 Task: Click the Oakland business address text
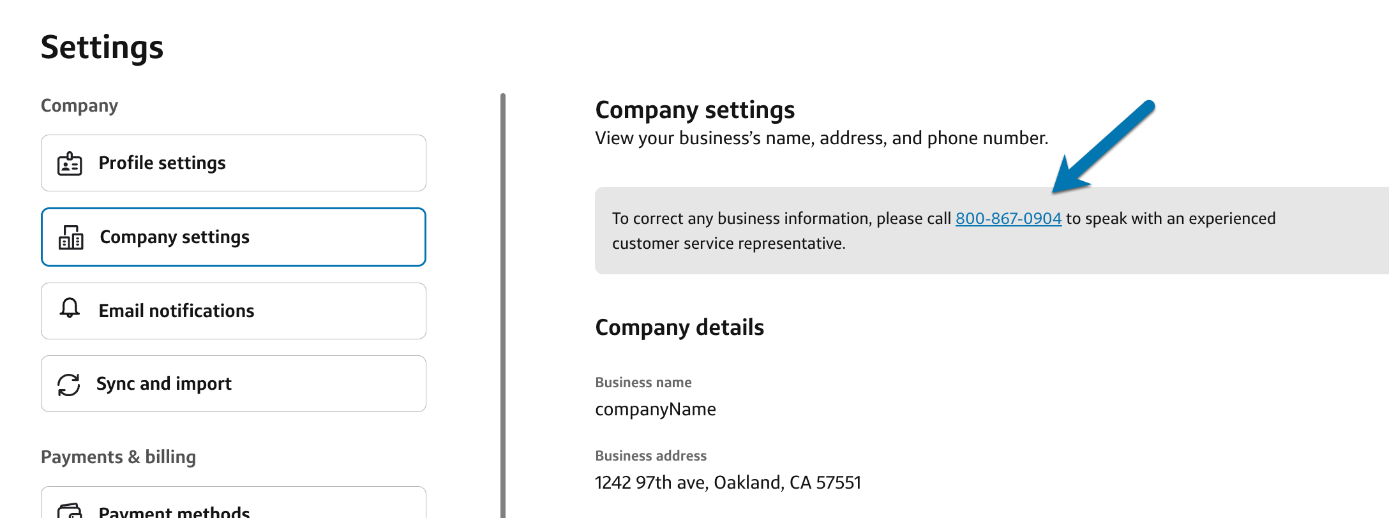pyautogui.click(x=728, y=482)
